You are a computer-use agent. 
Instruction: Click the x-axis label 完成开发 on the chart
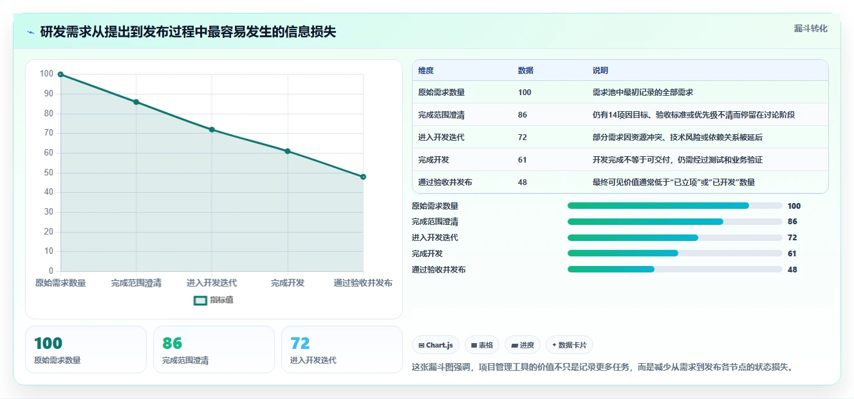click(x=288, y=283)
